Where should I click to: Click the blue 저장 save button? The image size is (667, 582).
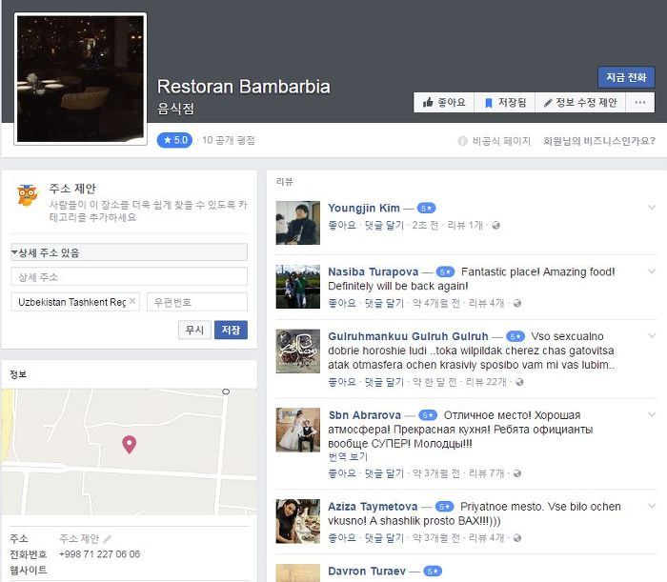(x=231, y=330)
